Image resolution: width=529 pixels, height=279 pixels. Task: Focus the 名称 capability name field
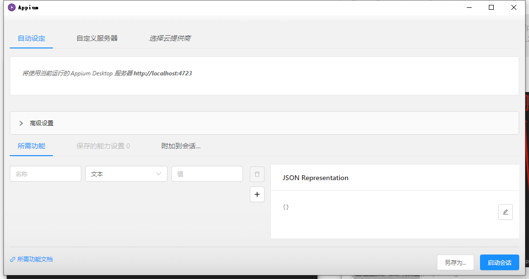pos(46,174)
